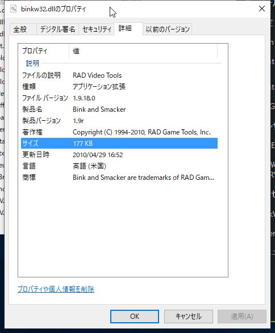This screenshot has width=275, height=333.
Task: Select the 製品名 Bink and Smacker row
Action: 119,109
